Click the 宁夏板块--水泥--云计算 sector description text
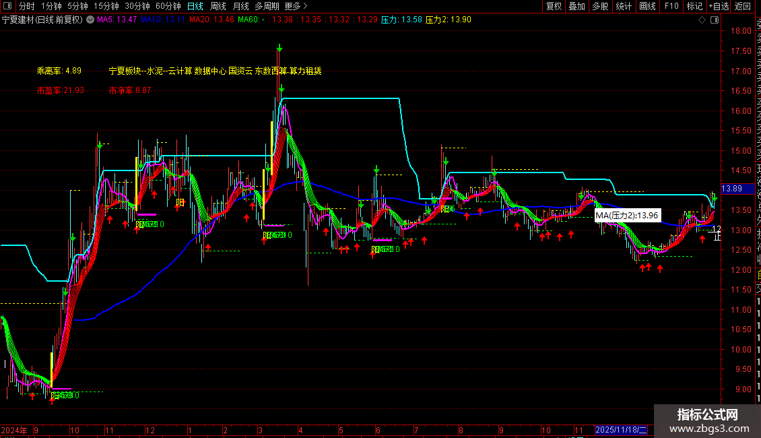Image resolution: width=761 pixels, height=438 pixels. 215,71
